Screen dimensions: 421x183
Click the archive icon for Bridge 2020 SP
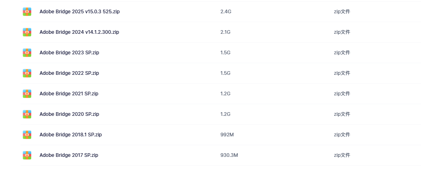point(27,114)
